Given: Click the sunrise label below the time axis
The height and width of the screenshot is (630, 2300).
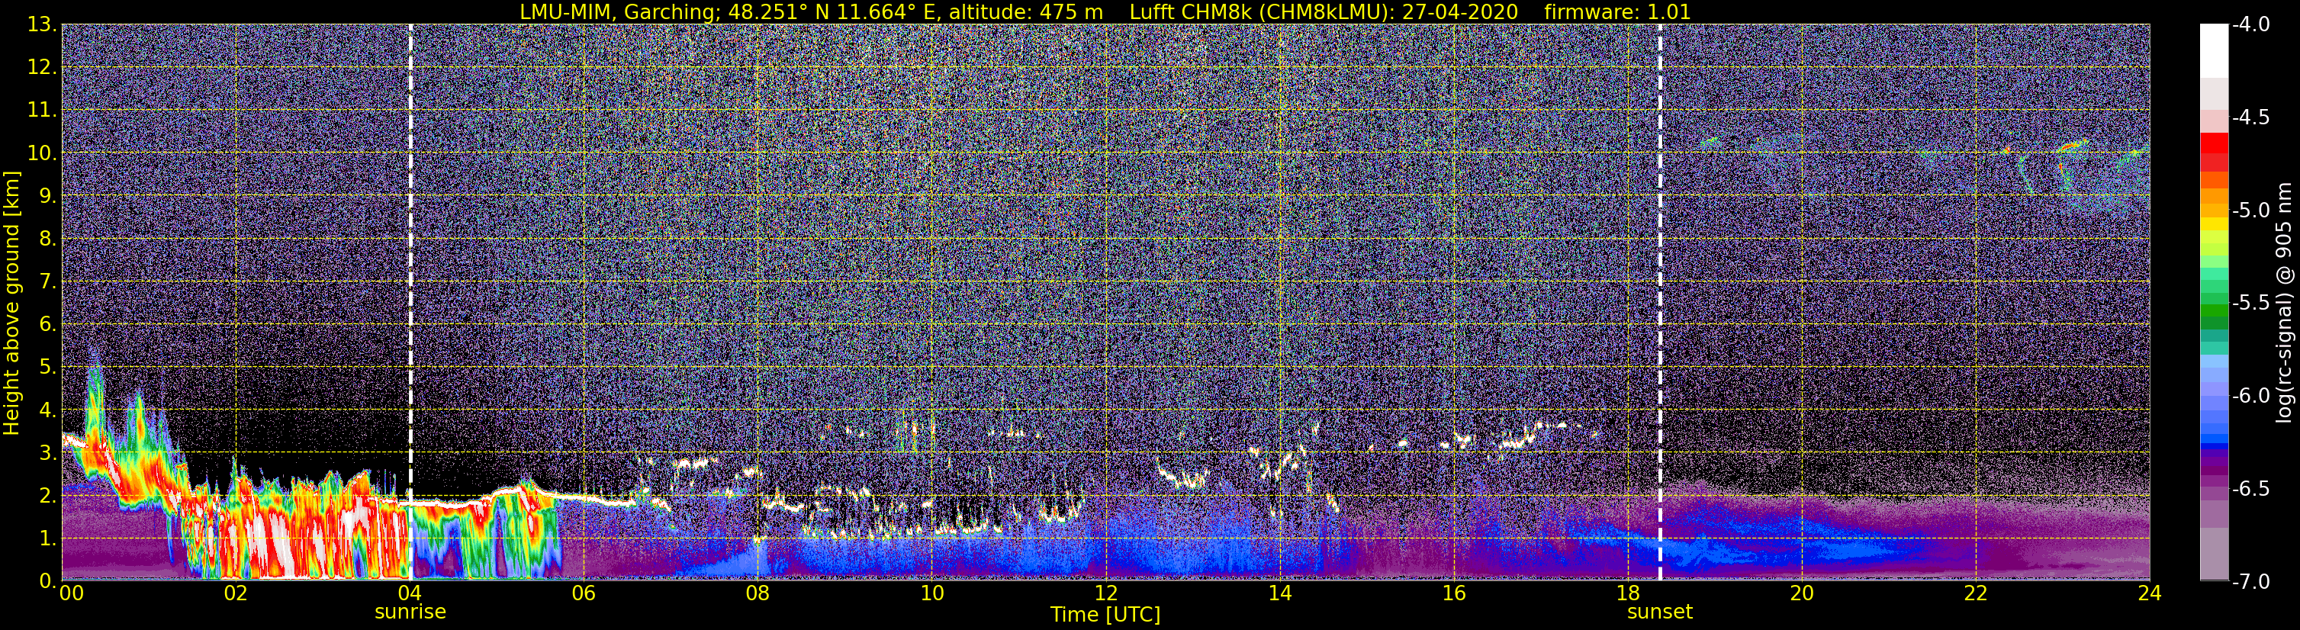Looking at the screenshot, I should click(x=410, y=612).
